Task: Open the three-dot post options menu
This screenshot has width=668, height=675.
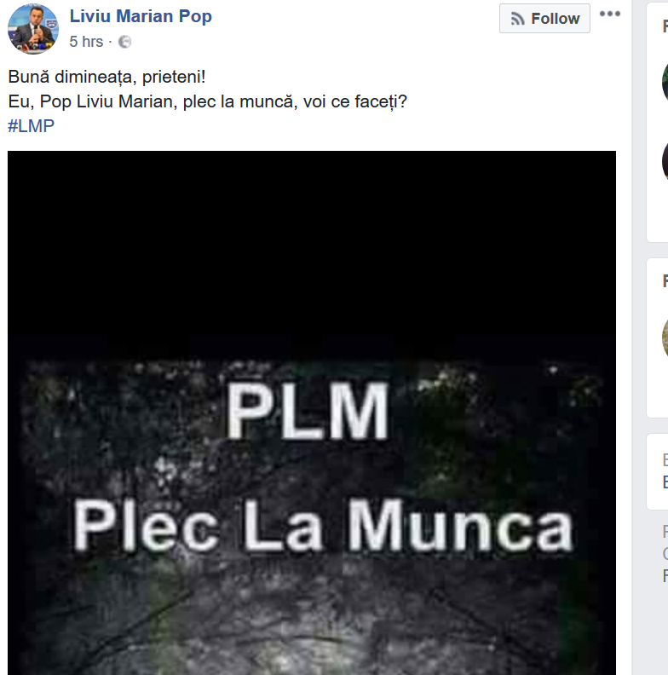Action: 610,14
